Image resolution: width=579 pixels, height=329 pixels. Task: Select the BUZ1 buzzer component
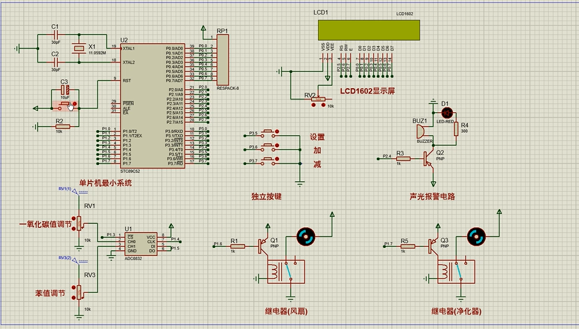pos(421,131)
